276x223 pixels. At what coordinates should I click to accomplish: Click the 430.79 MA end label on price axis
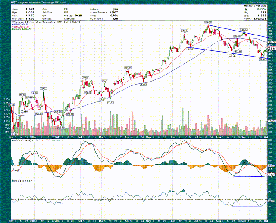point(271,42)
